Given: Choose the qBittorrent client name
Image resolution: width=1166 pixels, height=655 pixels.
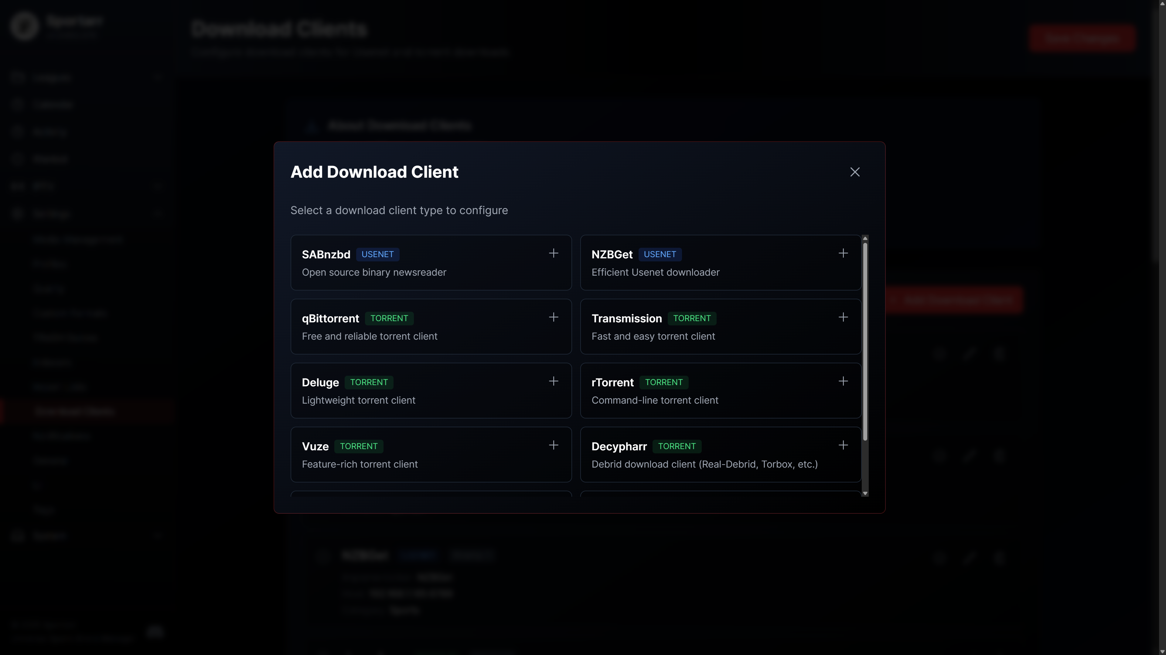Looking at the screenshot, I should pyautogui.click(x=330, y=319).
